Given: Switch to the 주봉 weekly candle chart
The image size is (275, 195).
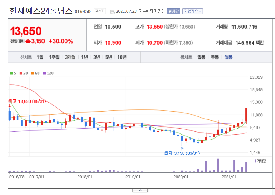Looking at the screenshot, I should tap(215, 57).
